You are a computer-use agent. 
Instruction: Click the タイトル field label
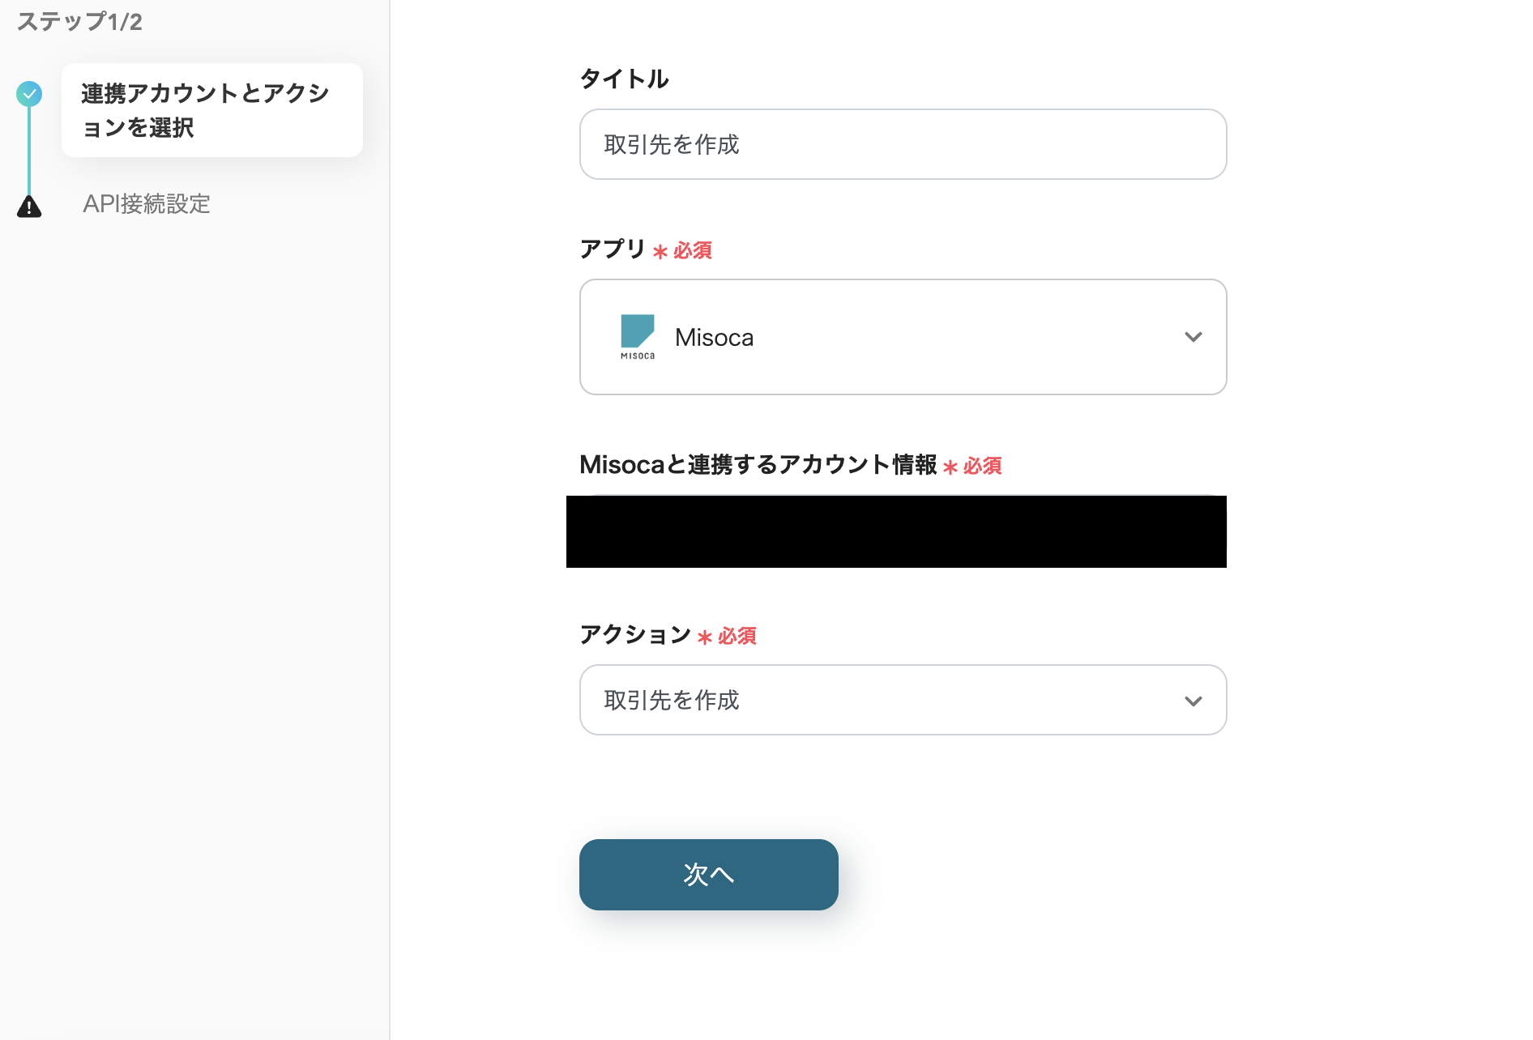pos(624,79)
